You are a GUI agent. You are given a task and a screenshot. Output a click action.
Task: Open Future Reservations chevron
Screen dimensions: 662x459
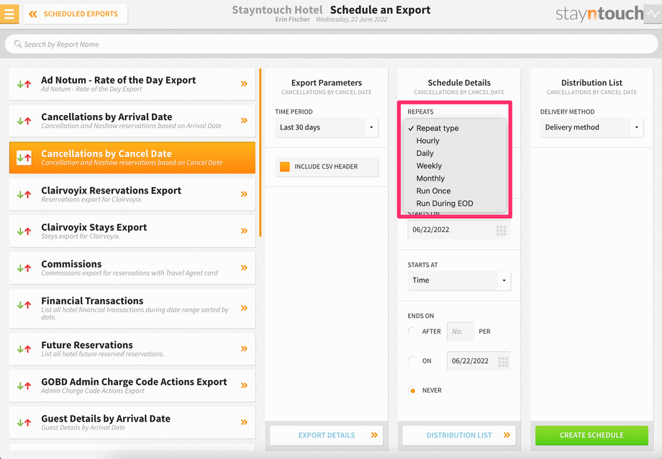pyautogui.click(x=244, y=348)
